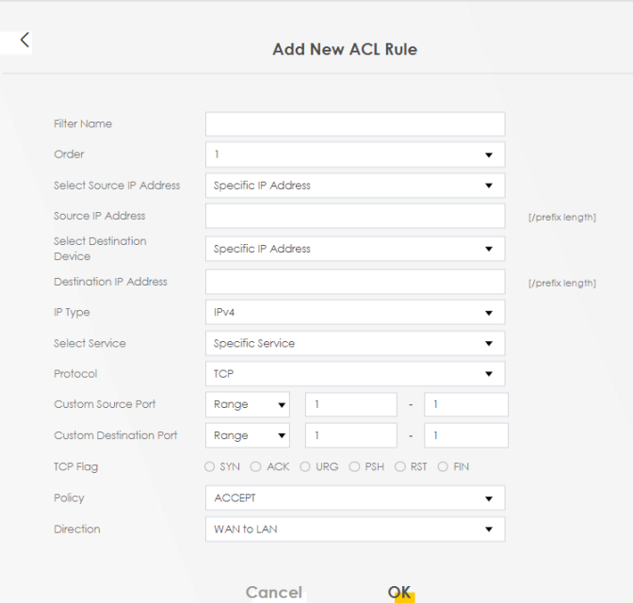Choose the PSH TCP flag
Image resolution: width=633 pixels, height=603 pixels.
pyautogui.click(x=354, y=466)
